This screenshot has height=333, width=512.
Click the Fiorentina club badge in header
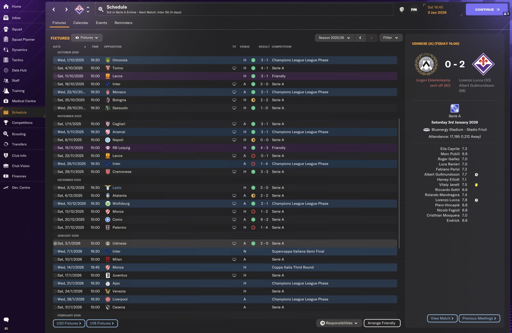[79, 9]
